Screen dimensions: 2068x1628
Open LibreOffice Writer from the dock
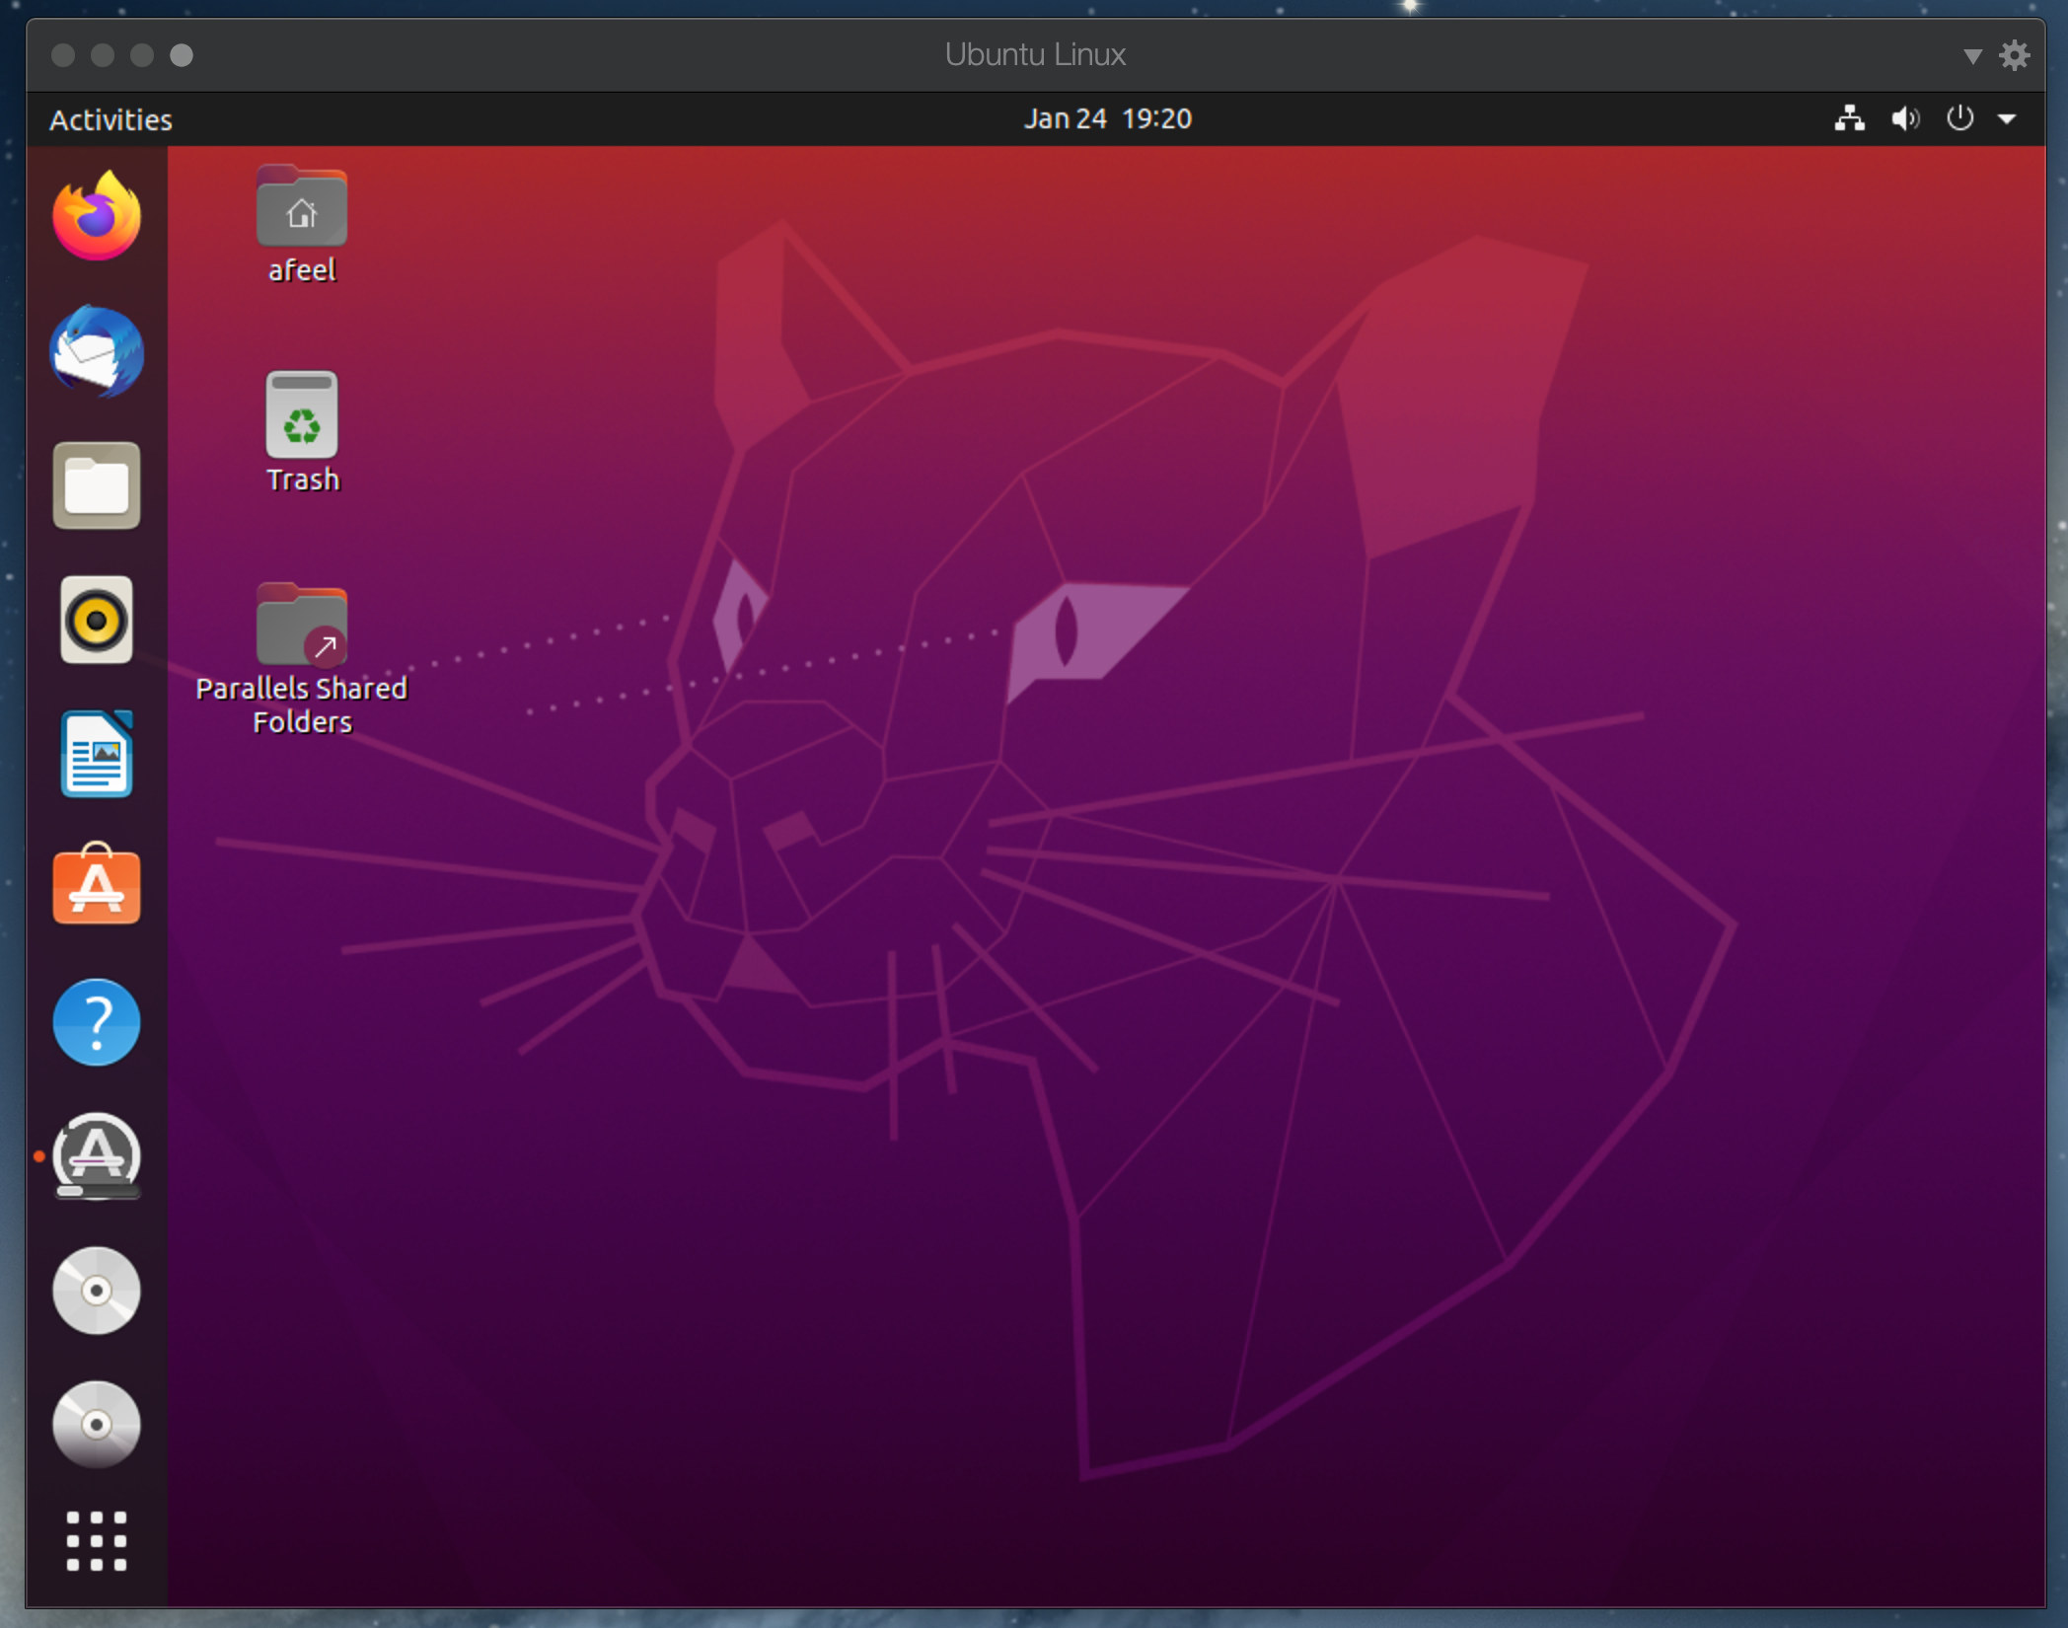[x=97, y=754]
